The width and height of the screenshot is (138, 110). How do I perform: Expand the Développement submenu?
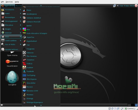point(11,21)
